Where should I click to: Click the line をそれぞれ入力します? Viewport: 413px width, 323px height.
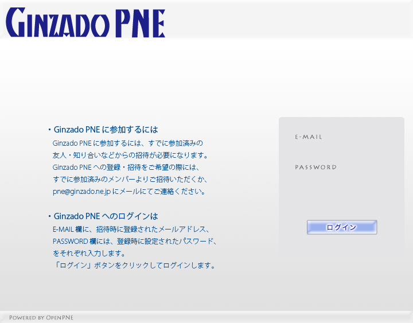pos(89,253)
